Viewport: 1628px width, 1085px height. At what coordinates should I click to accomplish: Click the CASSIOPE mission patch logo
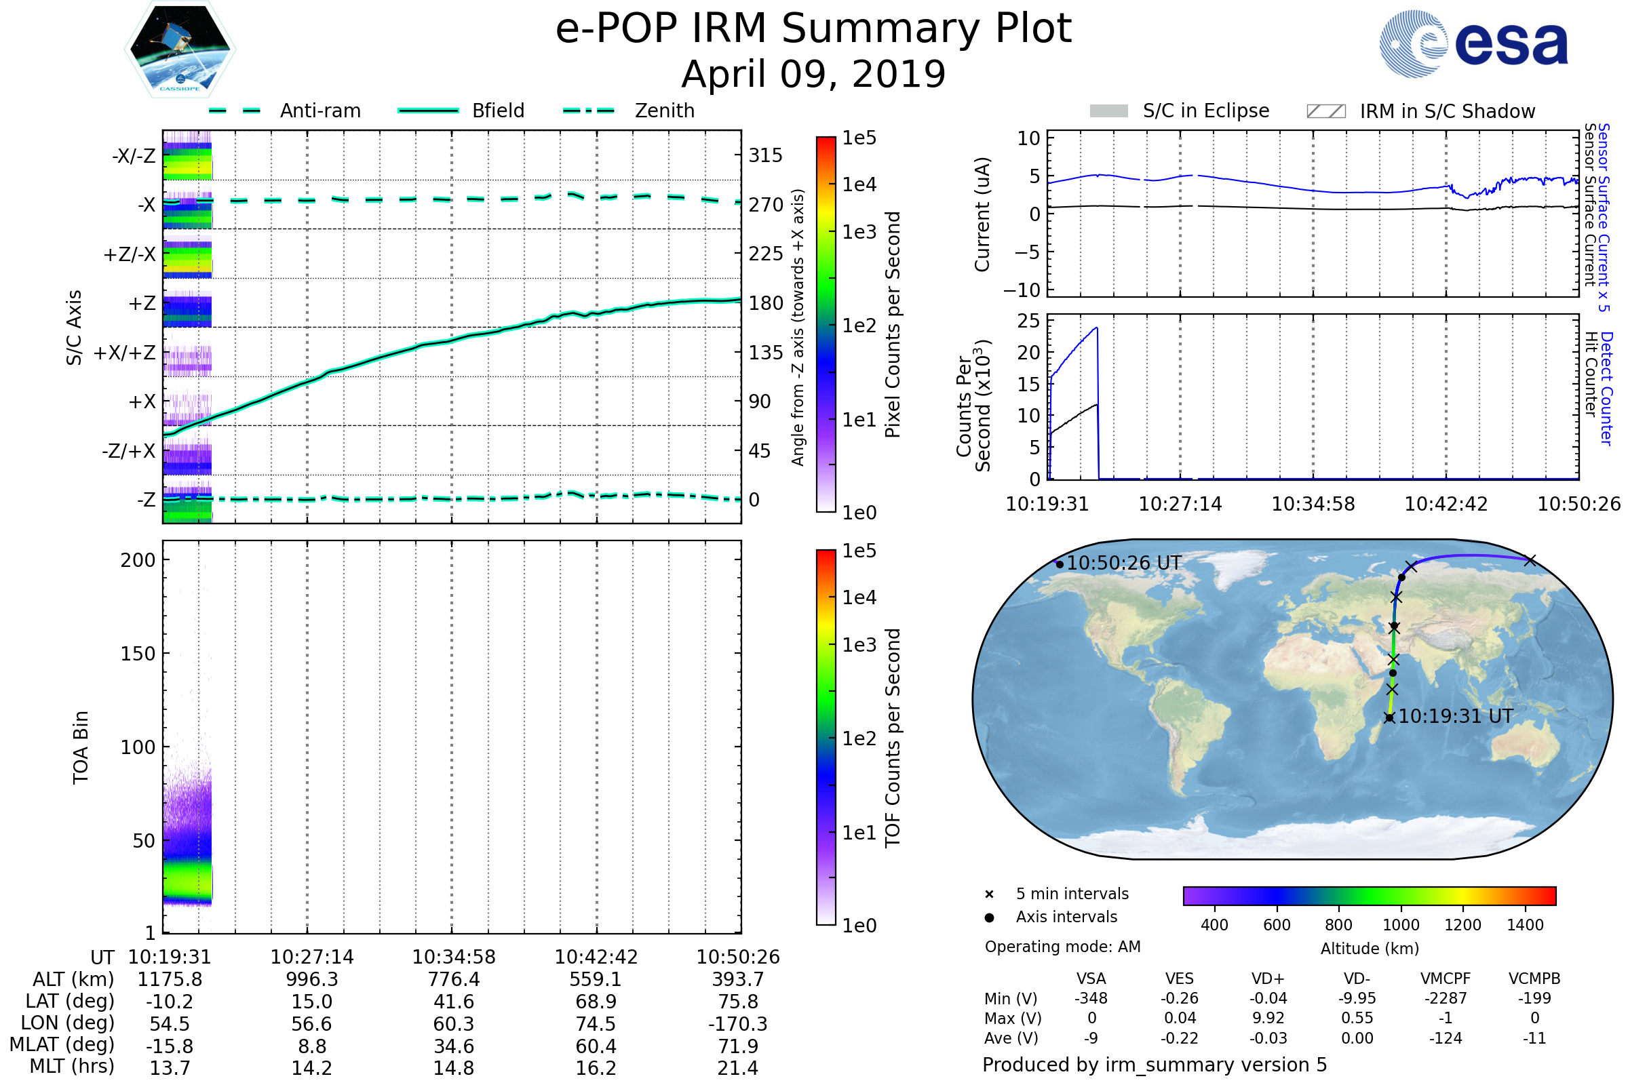(x=180, y=50)
